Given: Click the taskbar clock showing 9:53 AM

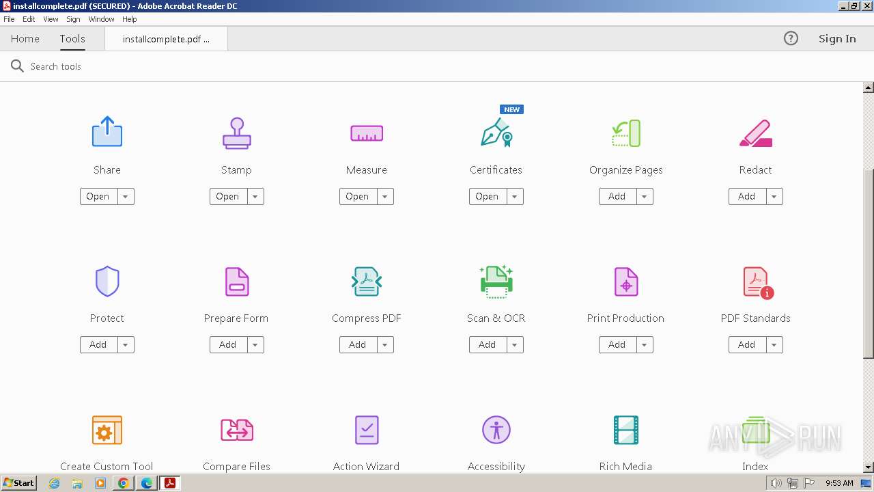Looking at the screenshot, I should pyautogui.click(x=839, y=483).
